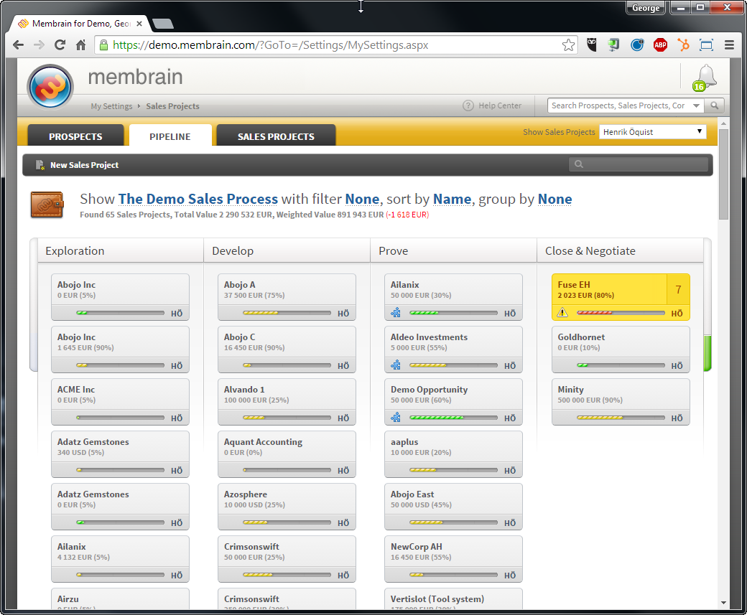The height and width of the screenshot is (615, 747).
Task: Open the Chrome hamburger menu
Action: click(x=729, y=45)
